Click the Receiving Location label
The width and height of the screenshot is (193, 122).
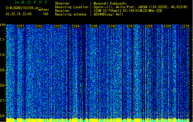71,7
